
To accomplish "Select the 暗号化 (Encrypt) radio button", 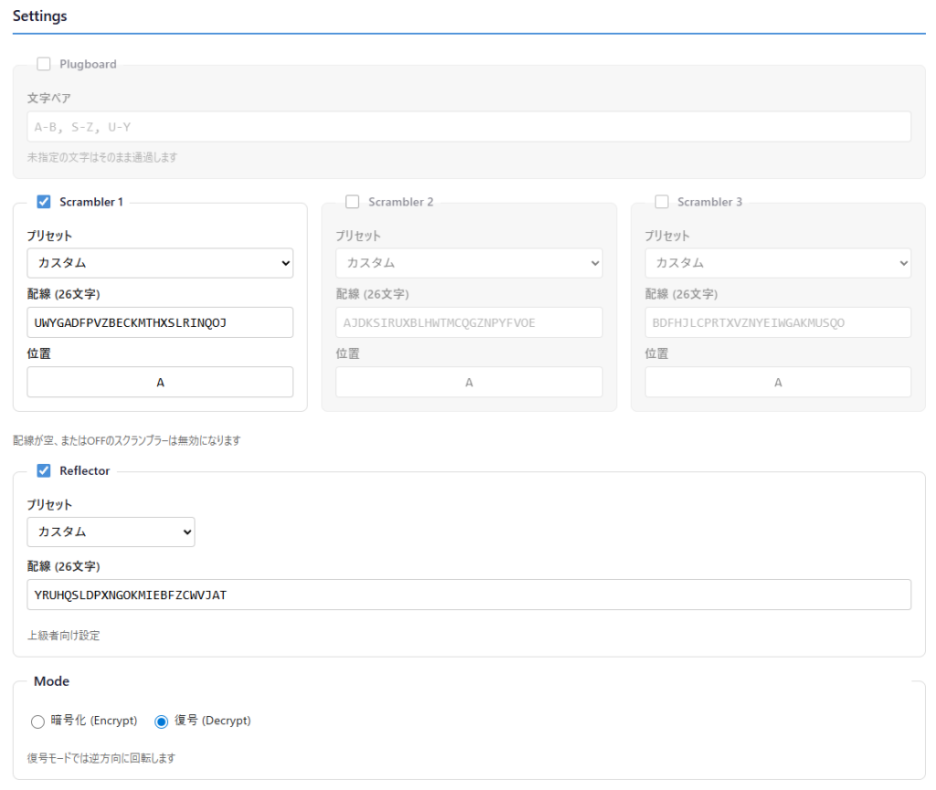I will (37, 722).
